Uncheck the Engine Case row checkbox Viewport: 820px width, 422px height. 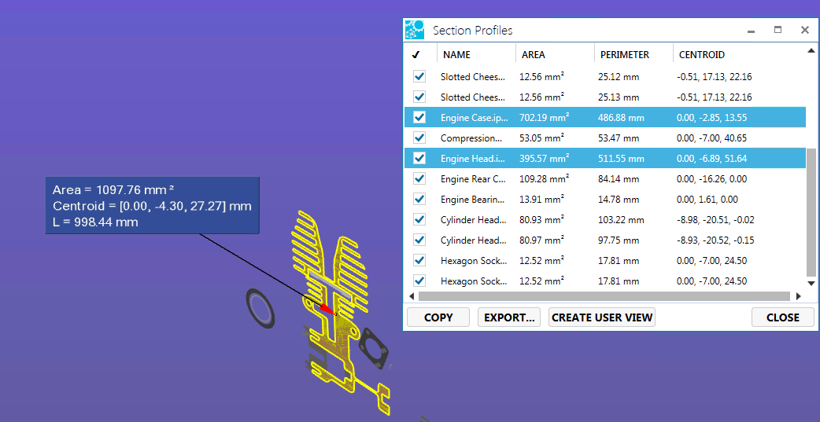click(x=419, y=118)
